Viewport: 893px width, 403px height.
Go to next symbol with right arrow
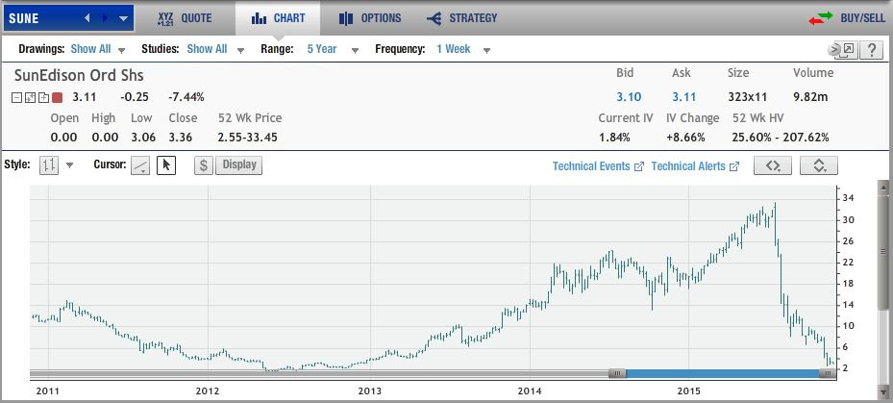coord(105,18)
